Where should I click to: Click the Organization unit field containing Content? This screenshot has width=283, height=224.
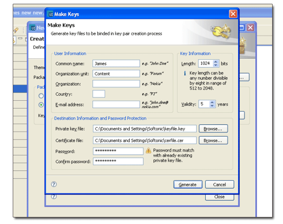116,73
